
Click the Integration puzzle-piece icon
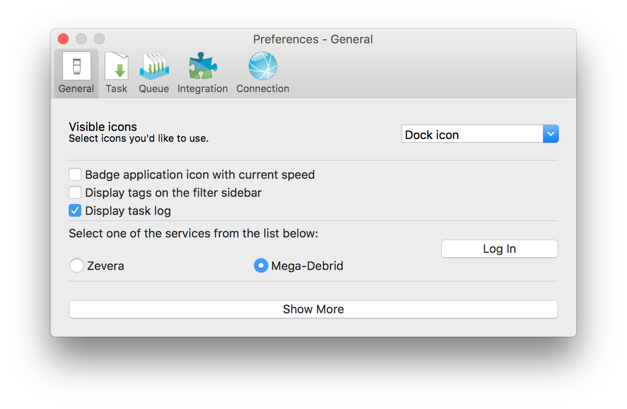(x=202, y=65)
